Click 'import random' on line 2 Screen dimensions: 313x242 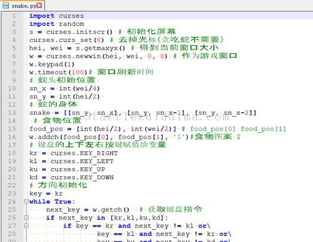(57, 24)
